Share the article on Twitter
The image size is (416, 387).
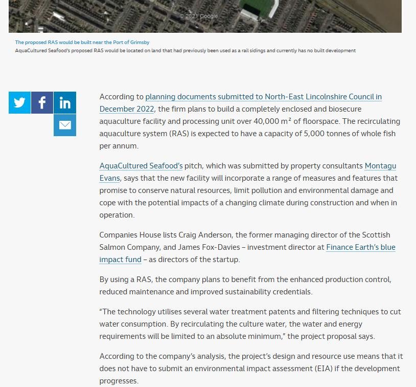point(19,102)
